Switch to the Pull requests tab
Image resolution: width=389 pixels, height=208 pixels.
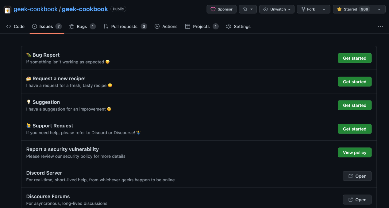coord(125,27)
